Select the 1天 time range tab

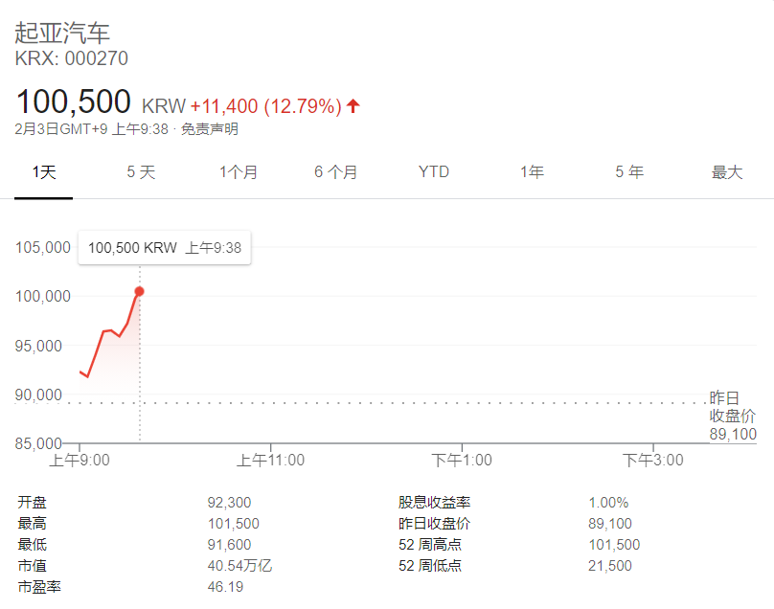coord(44,172)
